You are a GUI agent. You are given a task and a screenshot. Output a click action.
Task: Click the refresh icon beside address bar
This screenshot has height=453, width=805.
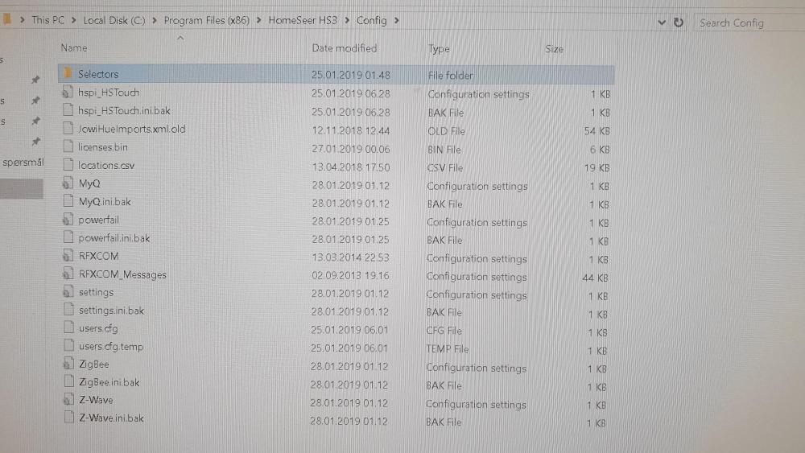(679, 23)
